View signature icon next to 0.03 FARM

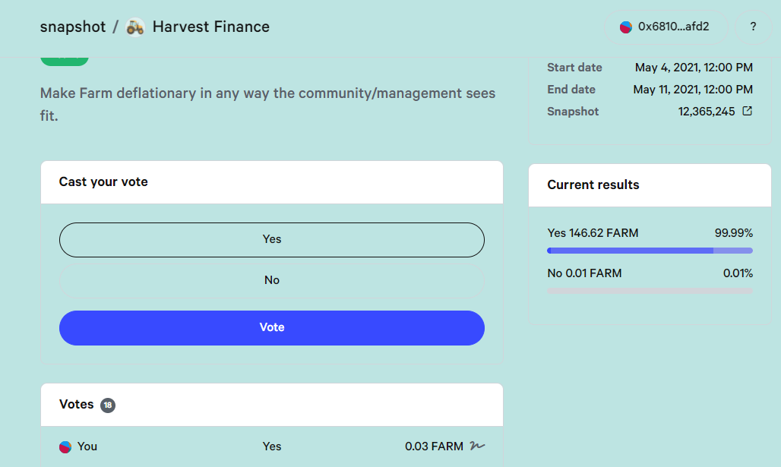[477, 446]
